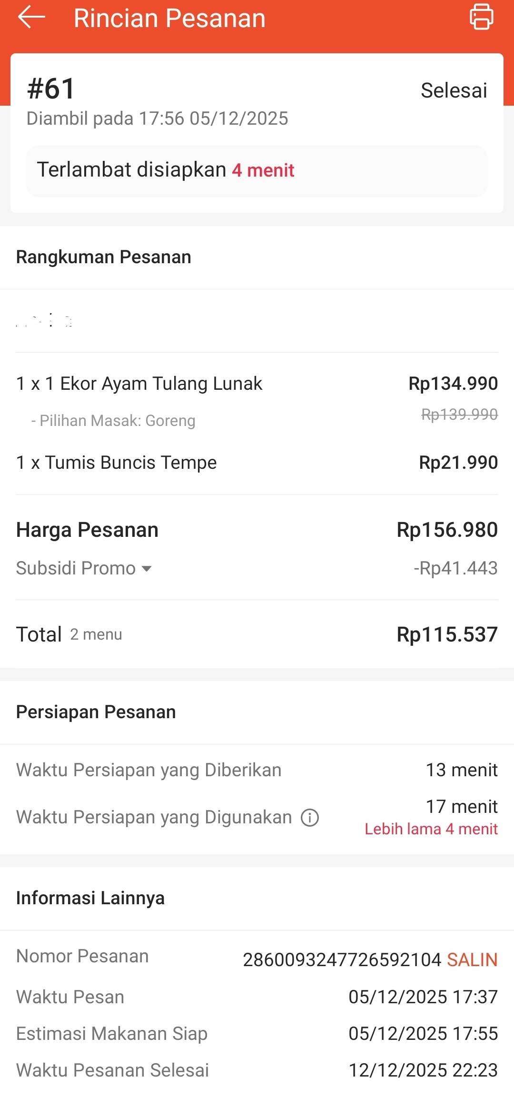This screenshot has width=514, height=1097.
Task: Select the 1 Ekor Ayam Tulang Lunak item
Action: [139, 384]
